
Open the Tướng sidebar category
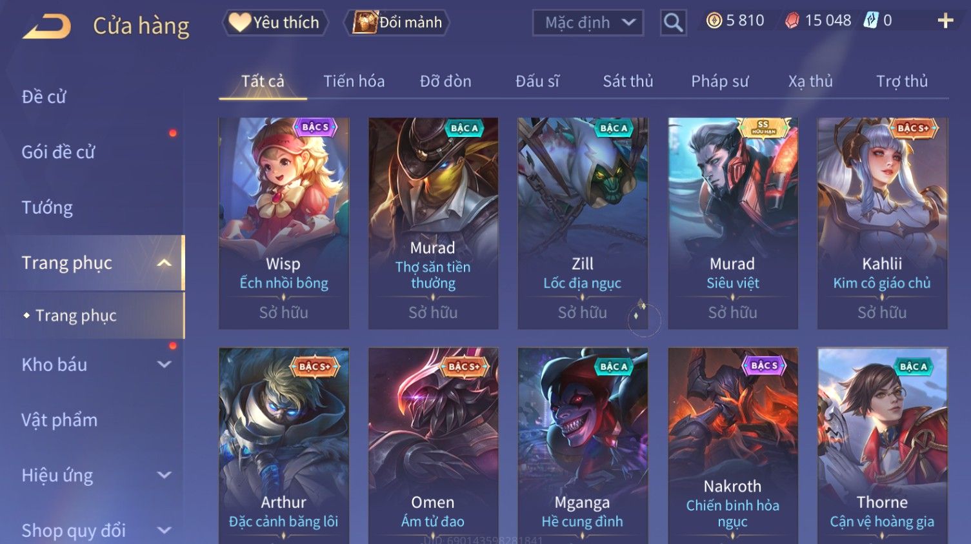pos(47,208)
